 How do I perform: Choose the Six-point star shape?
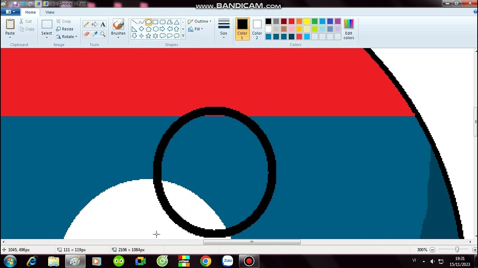pyautogui.click(x=155, y=36)
